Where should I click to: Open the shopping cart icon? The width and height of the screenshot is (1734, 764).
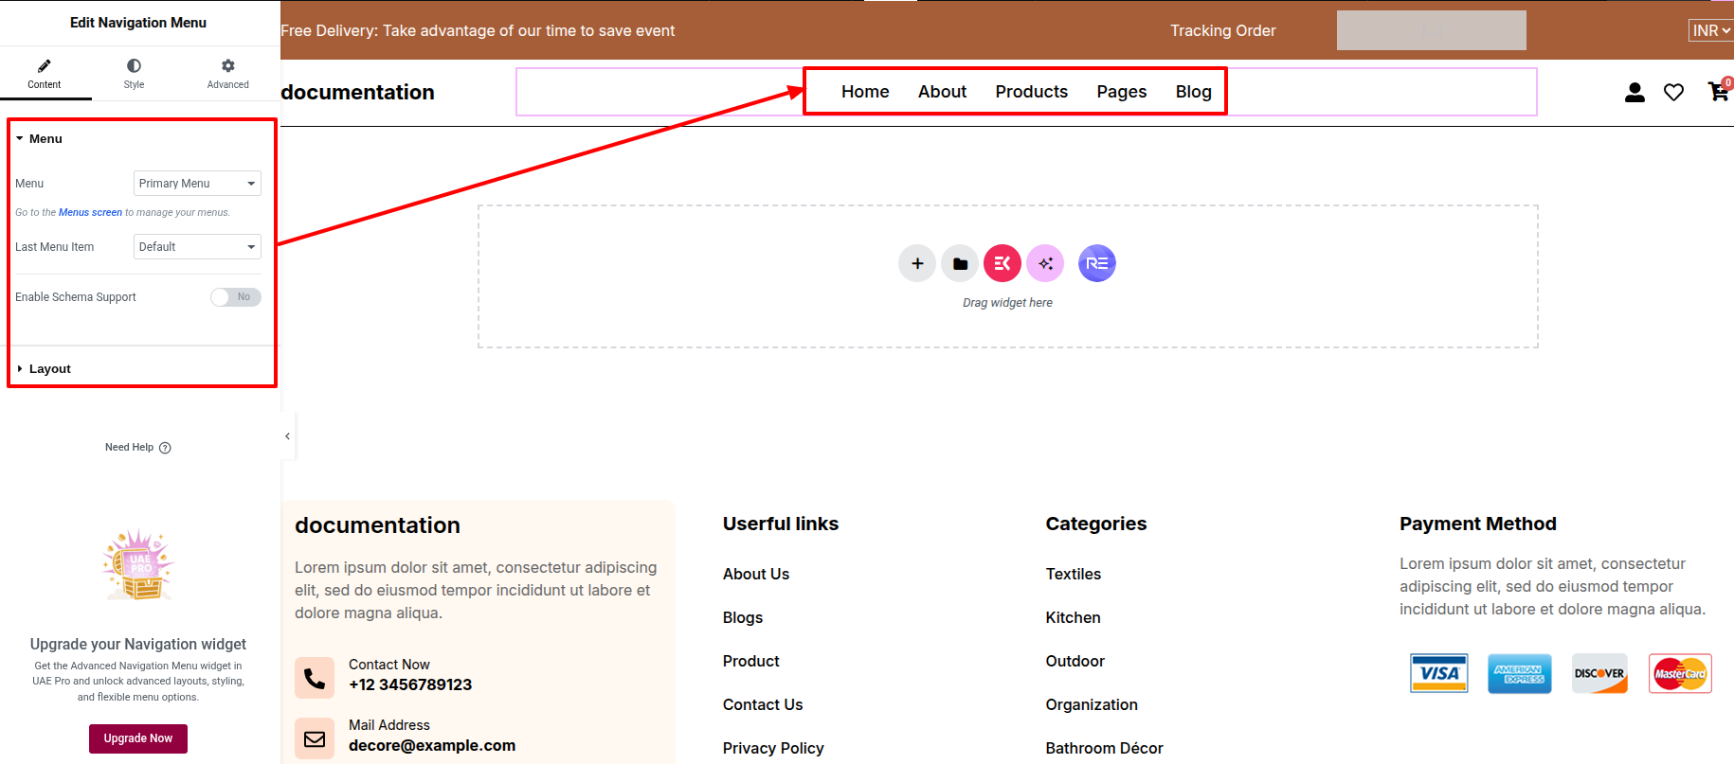[1717, 92]
